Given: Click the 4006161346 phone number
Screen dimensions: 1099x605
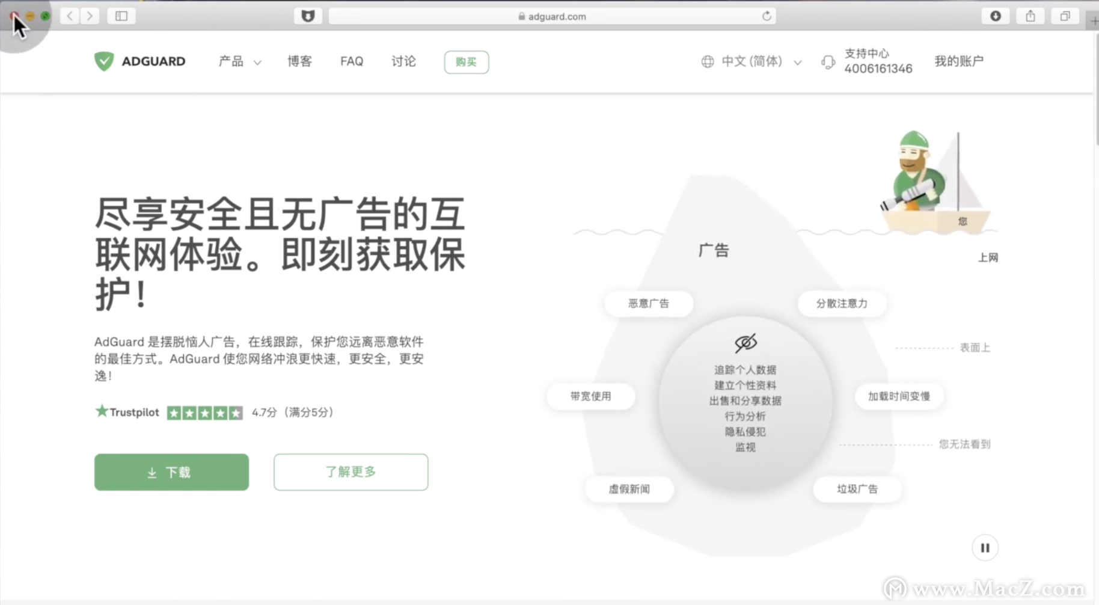Looking at the screenshot, I should pos(878,69).
